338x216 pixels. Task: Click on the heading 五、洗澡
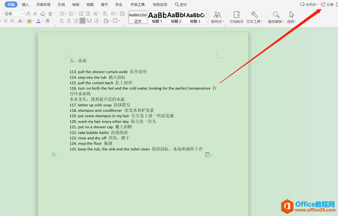click(x=78, y=60)
